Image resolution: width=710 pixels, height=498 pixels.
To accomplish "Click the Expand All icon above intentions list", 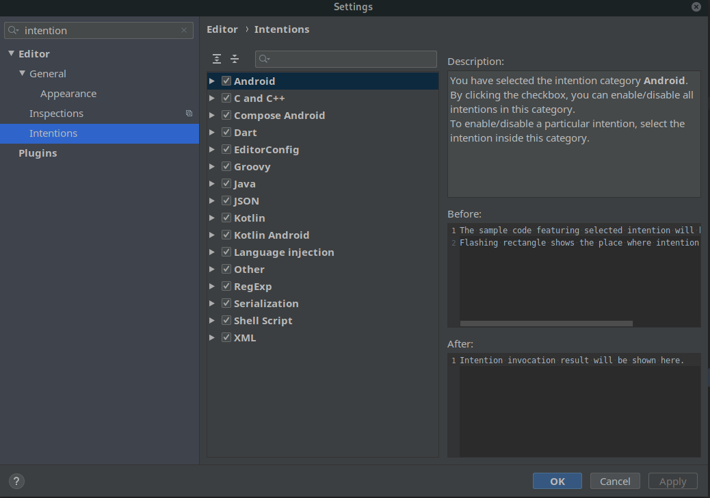I will [217, 60].
